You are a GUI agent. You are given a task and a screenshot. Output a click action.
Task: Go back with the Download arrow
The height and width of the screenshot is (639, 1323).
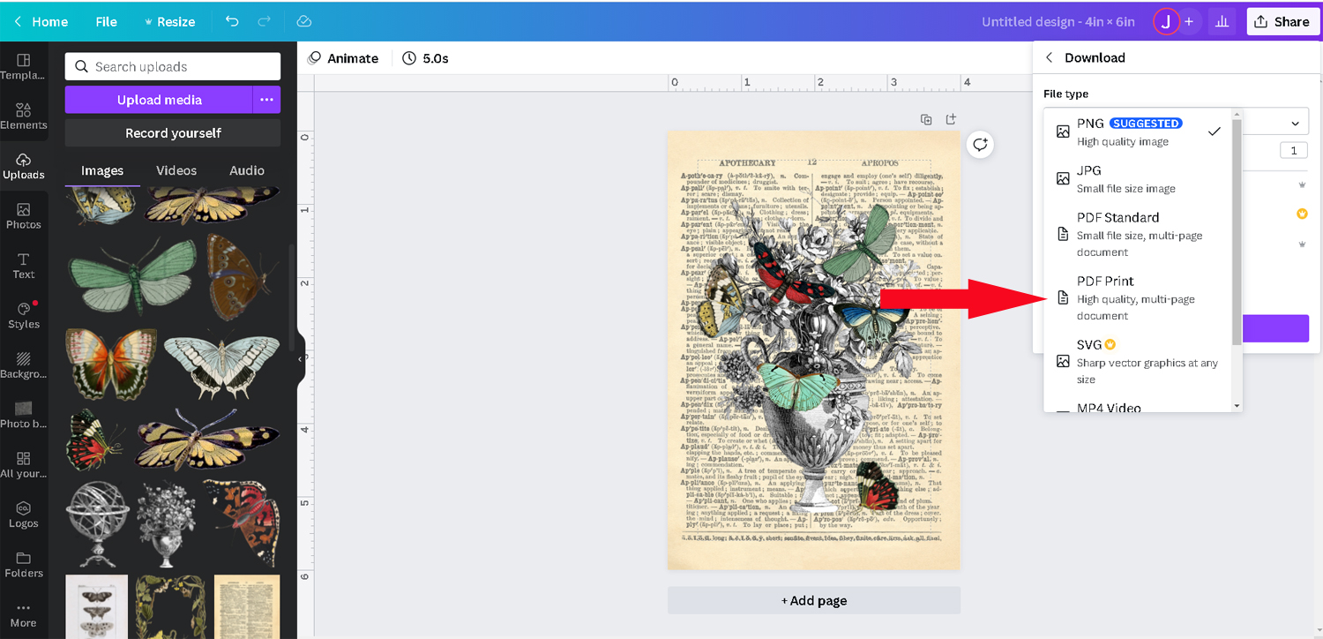click(1049, 57)
